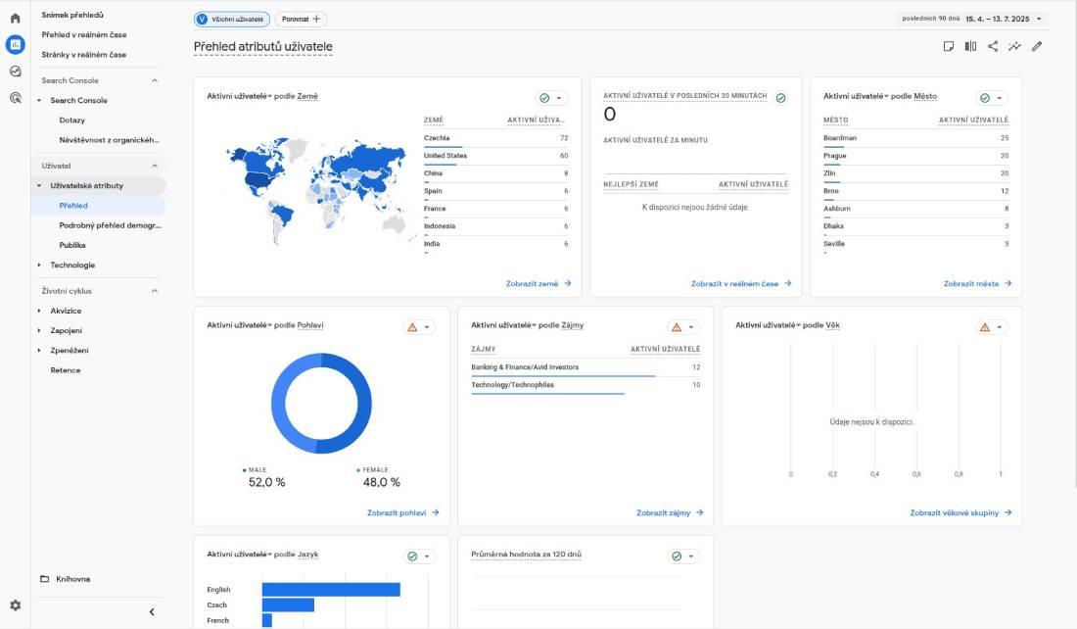Open Přehled v reálném čase
1077x629 pixels.
pyautogui.click(x=83, y=35)
